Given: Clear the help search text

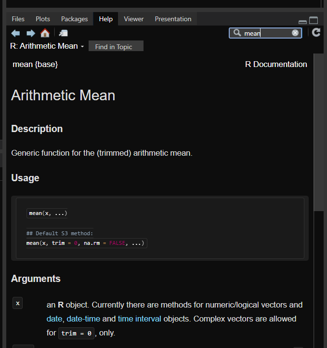Looking at the screenshot, I should pos(295,33).
